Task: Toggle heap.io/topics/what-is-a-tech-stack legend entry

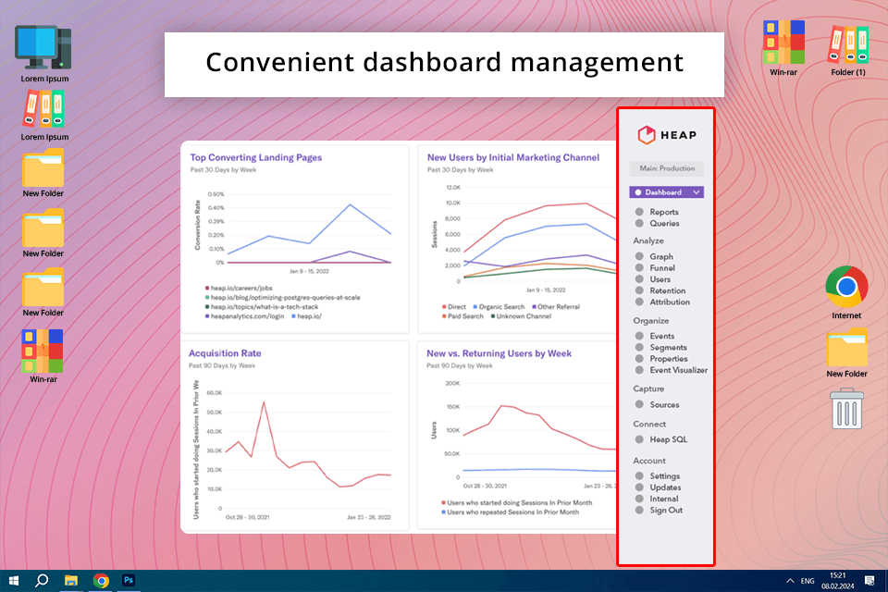Action: [262, 306]
